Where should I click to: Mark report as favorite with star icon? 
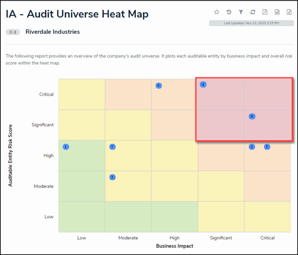[217, 12]
